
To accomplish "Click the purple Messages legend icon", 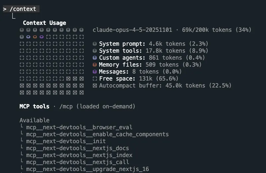I will tap(95, 72).
